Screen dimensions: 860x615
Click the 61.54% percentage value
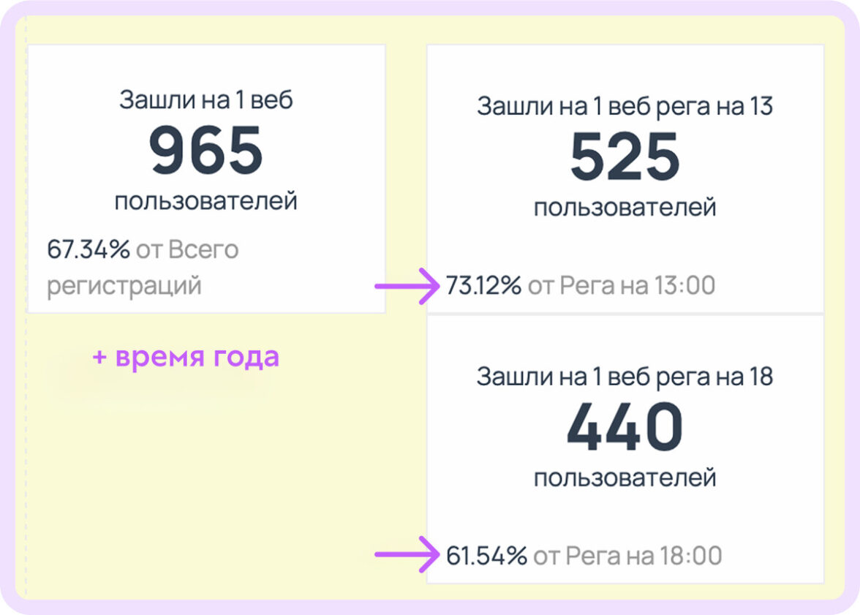pyautogui.click(x=486, y=556)
